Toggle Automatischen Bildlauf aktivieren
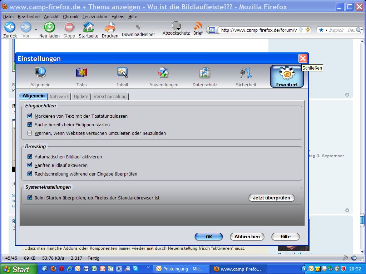This screenshot has height=274, width=366. pyautogui.click(x=30, y=157)
